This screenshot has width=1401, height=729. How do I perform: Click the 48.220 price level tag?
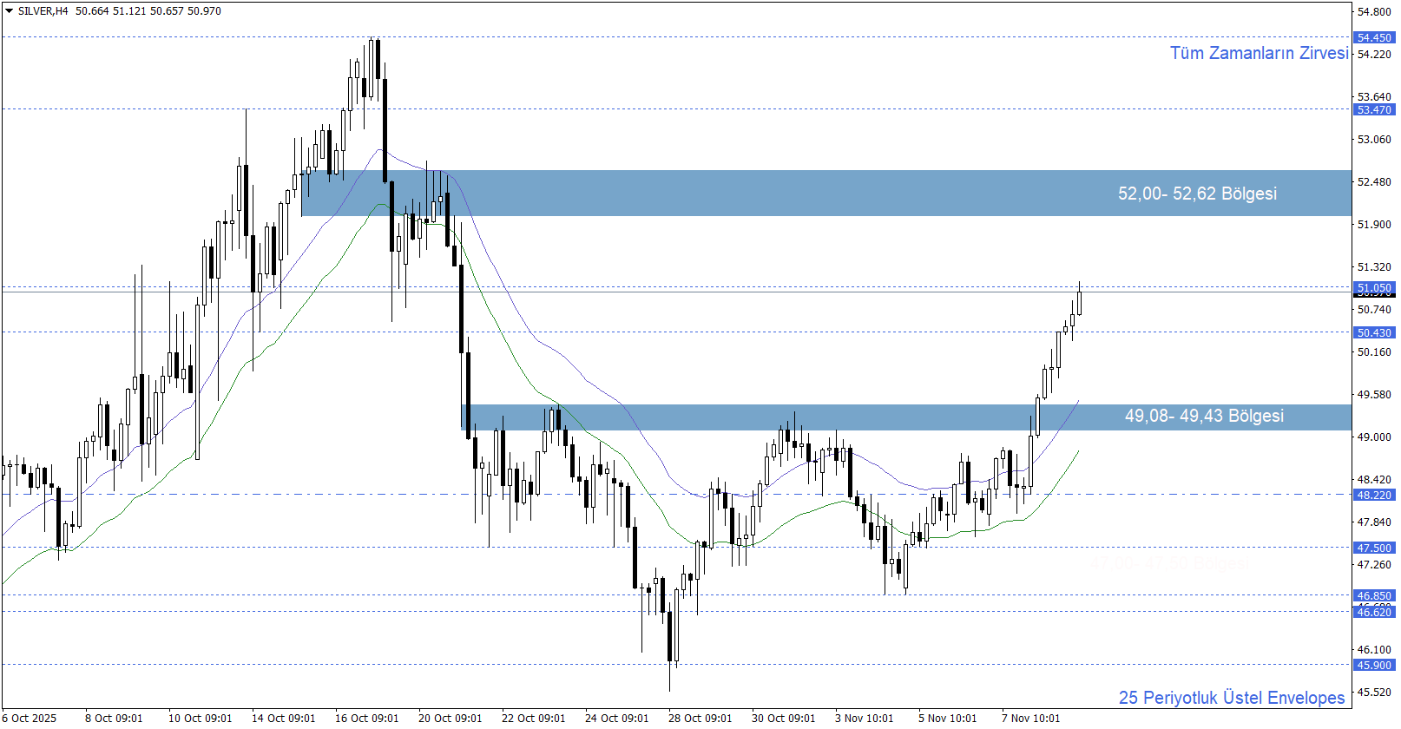click(x=1374, y=495)
